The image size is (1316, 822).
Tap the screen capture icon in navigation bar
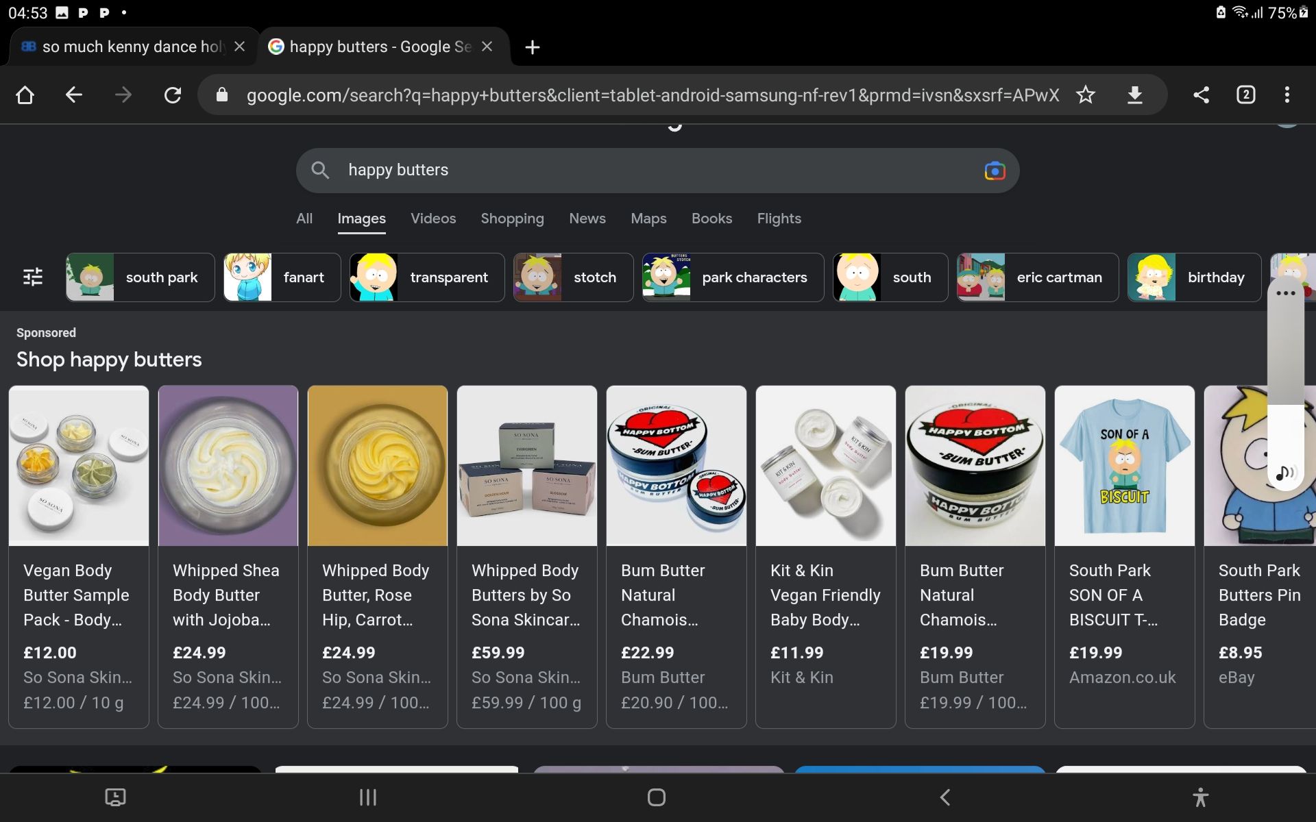115,797
